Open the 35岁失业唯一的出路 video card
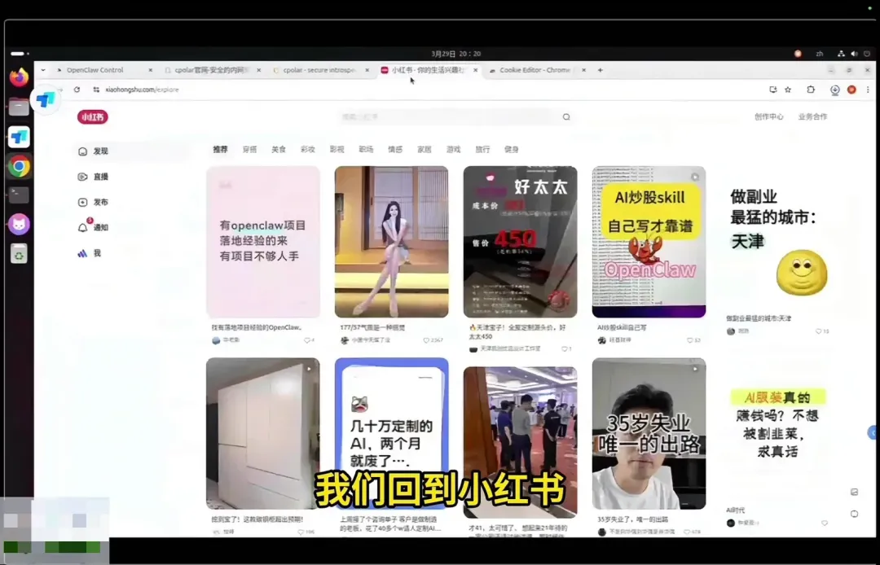The height and width of the screenshot is (565, 880). coord(649,434)
